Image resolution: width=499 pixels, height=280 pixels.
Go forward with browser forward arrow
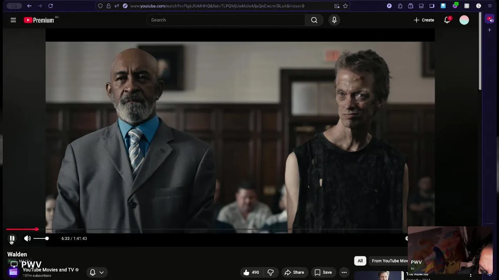tap(40, 6)
